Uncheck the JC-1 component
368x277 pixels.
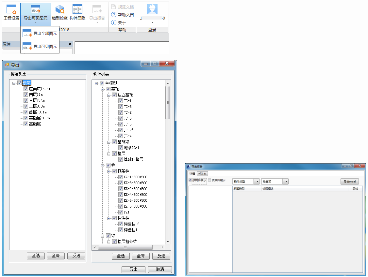click(x=121, y=101)
